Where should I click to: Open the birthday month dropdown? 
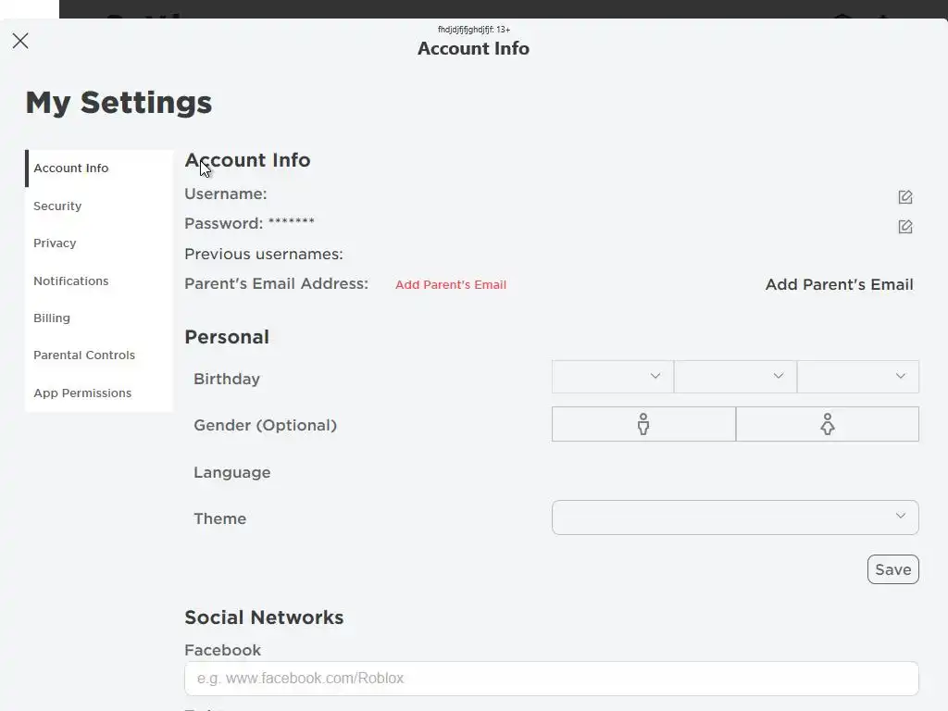[x=612, y=377]
